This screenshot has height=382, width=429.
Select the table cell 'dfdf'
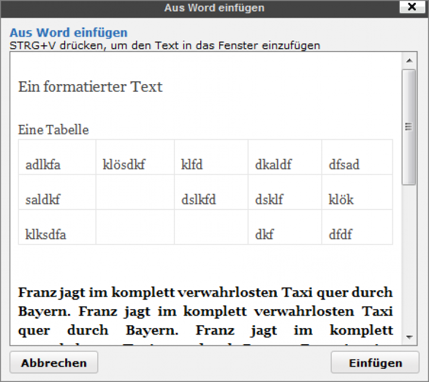click(x=340, y=235)
